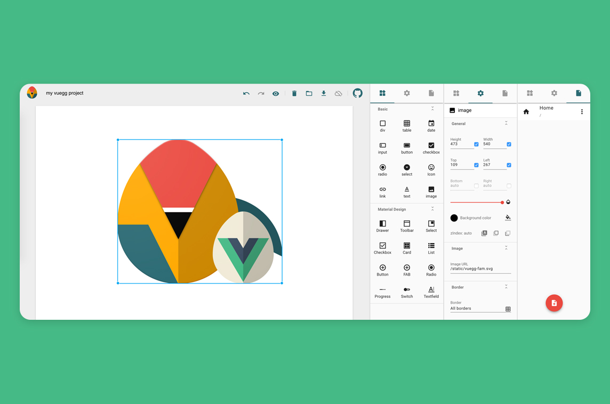Add a table element
Image resolution: width=610 pixels, height=404 pixels.
pyautogui.click(x=406, y=126)
